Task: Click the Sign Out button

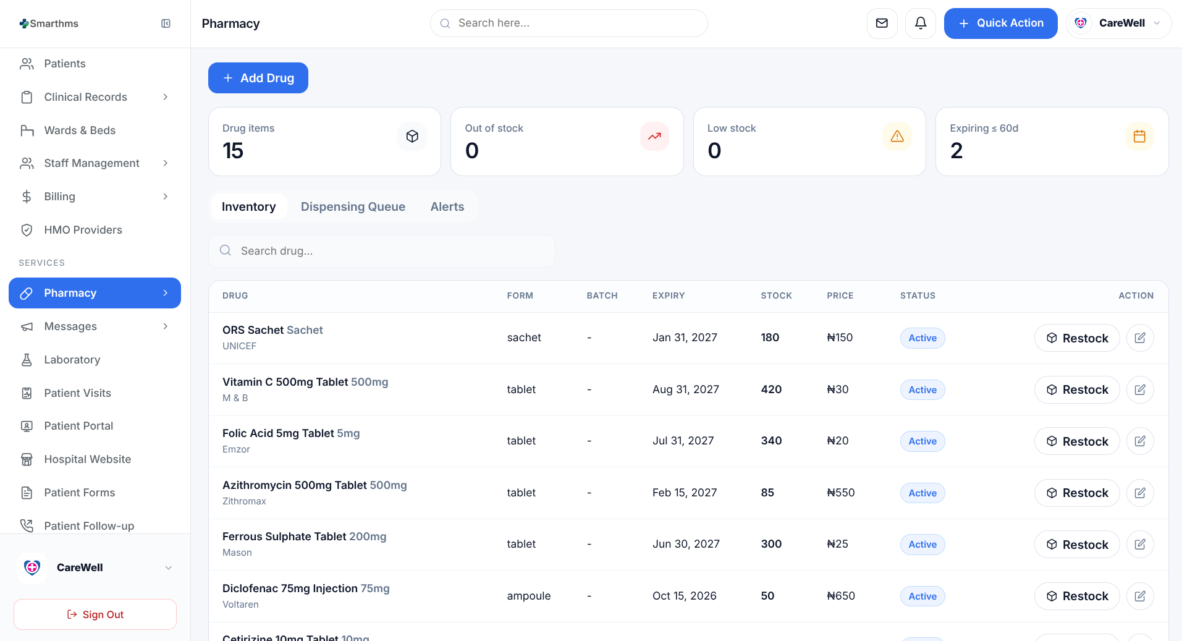Action: coord(95,614)
